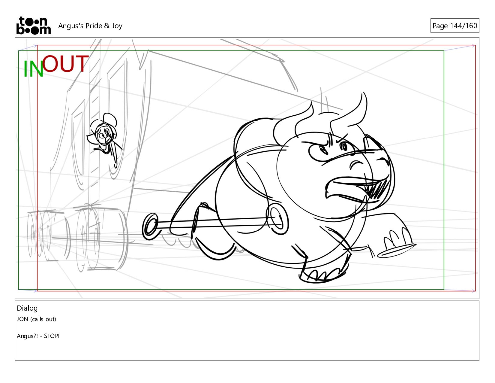Click the Toon Boom logo
Viewport: 495px width, 383px height.
33,26
